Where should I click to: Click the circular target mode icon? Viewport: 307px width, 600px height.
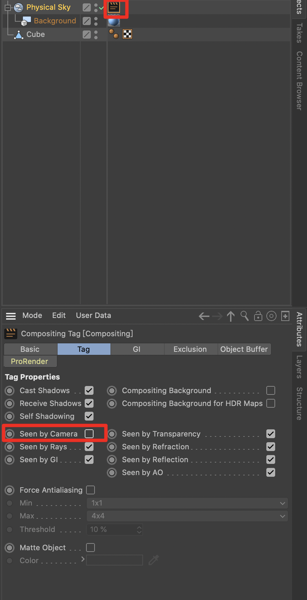[271, 316]
